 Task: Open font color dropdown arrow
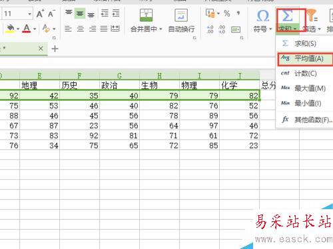(35, 29)
